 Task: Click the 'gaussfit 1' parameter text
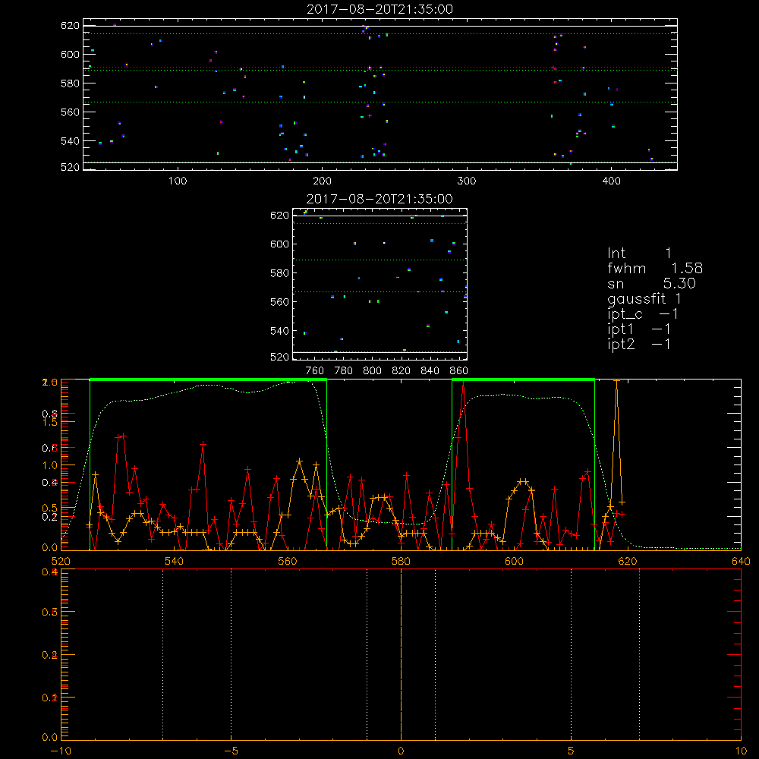[x=644, y=298]
